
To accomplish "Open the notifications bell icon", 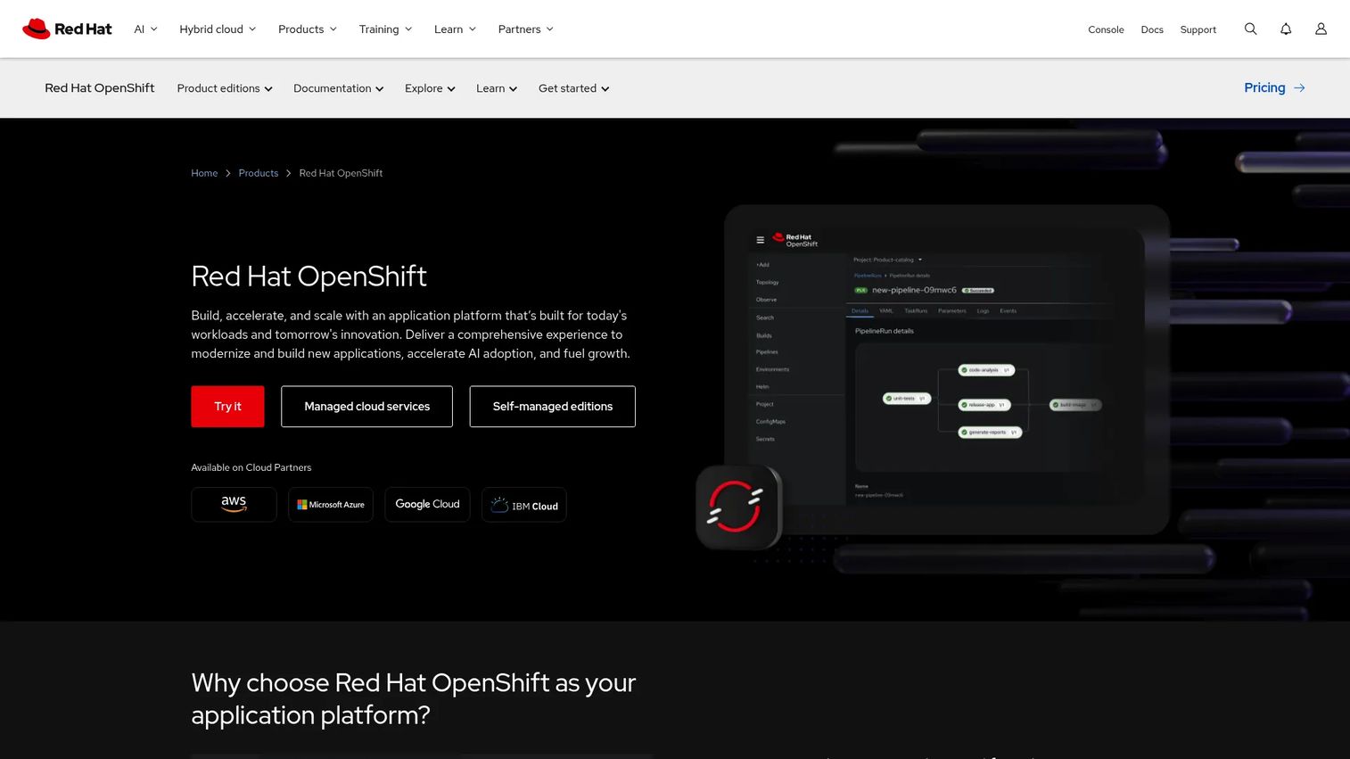I will pyautogui.click(x=1286, y=29).
